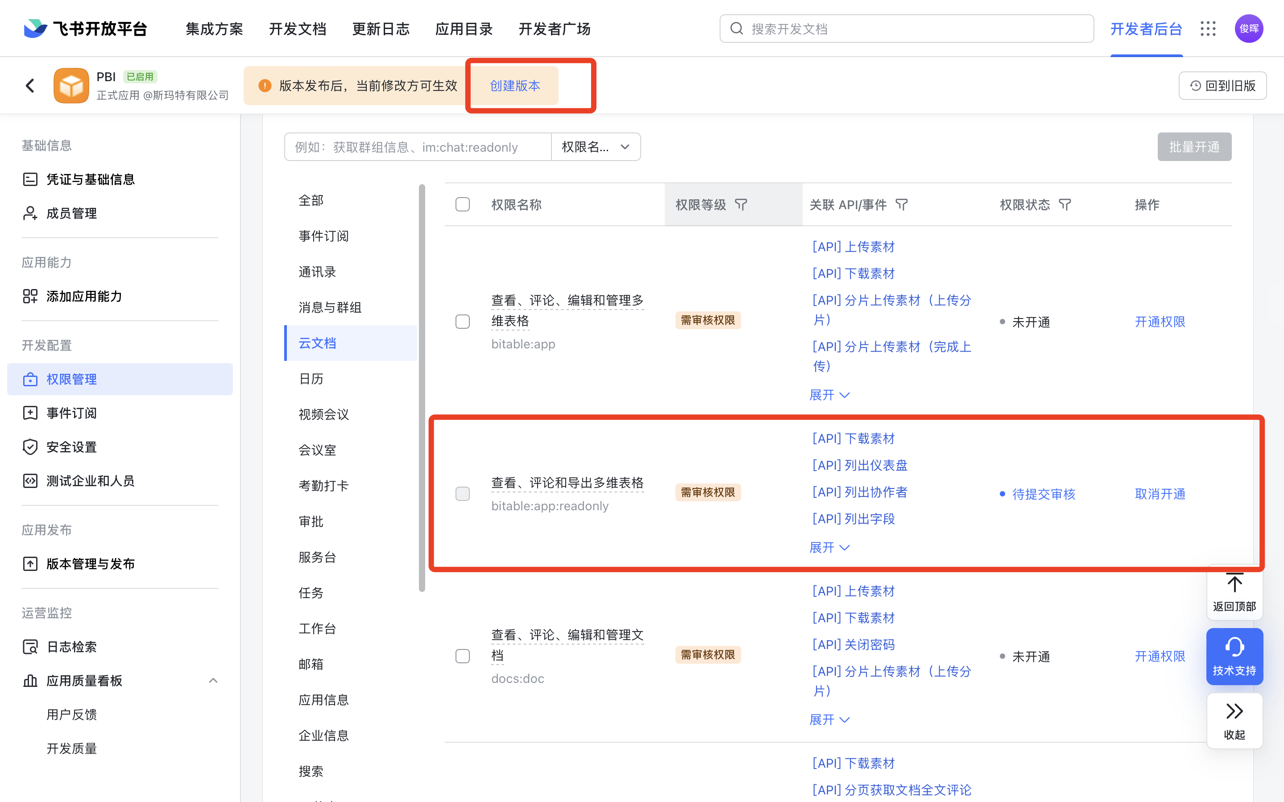The height and width of the screenshot is (802, 1284).
Task: Click the 权限状态 filter funnel icon
Action: click(x=1065, y=205)
